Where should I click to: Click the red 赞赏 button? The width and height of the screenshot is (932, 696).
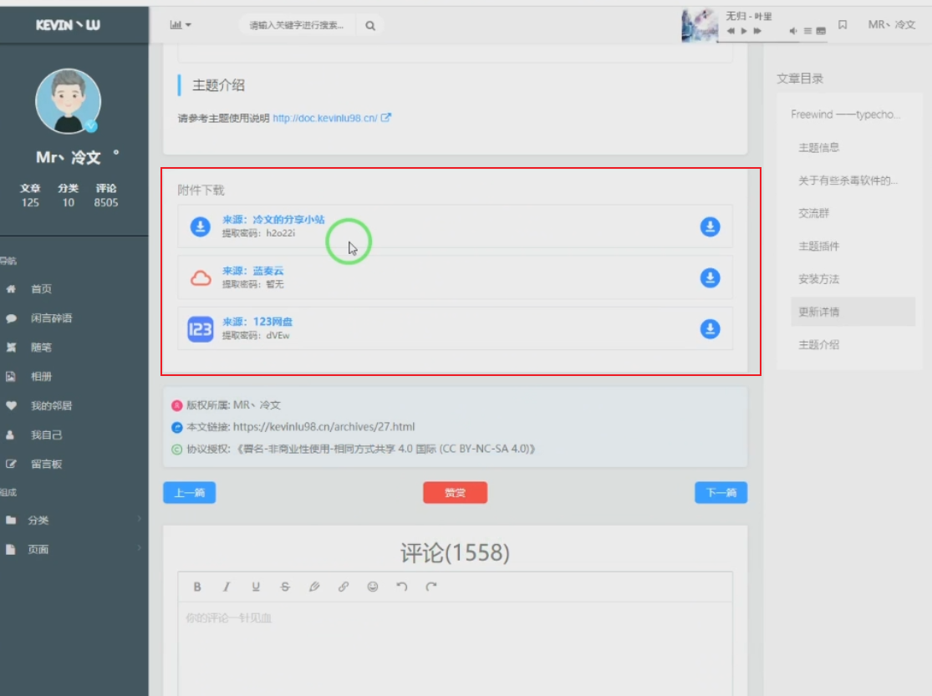click(455, 493)
